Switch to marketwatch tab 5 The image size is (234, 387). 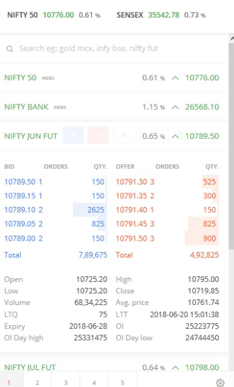point(122,382)
